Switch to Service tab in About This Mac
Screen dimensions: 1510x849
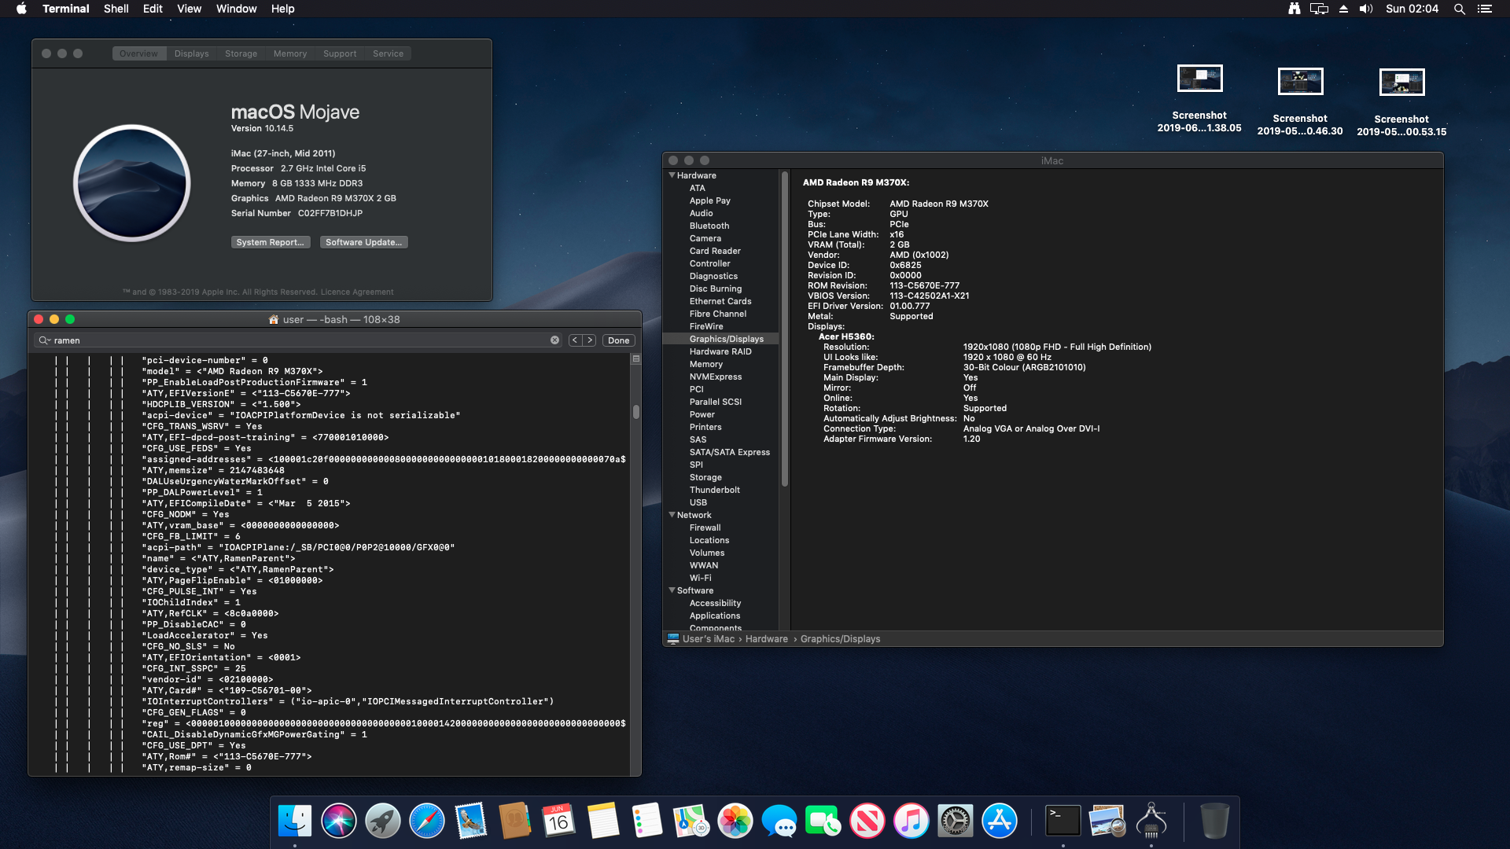tap(388, 53)
